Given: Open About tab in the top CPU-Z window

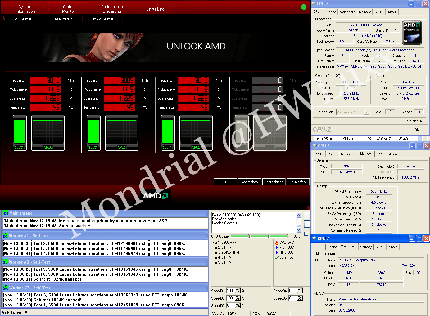Looking at the screenshot, I should [392, 12].
